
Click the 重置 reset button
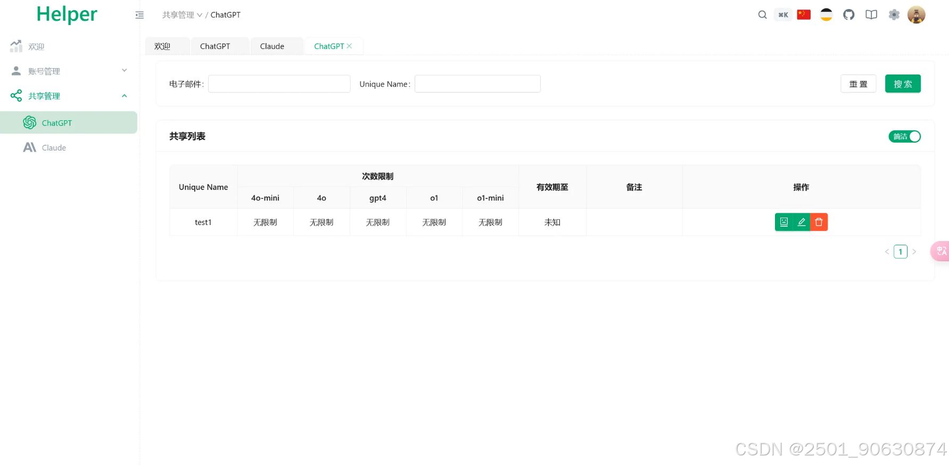858,84
